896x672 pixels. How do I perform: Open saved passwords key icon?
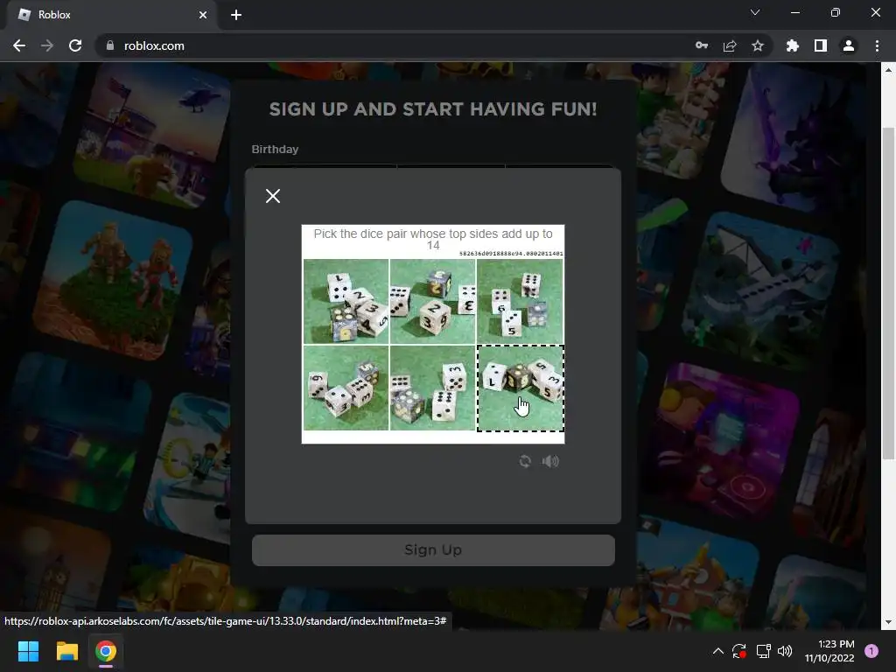click(x=702, y=45)
